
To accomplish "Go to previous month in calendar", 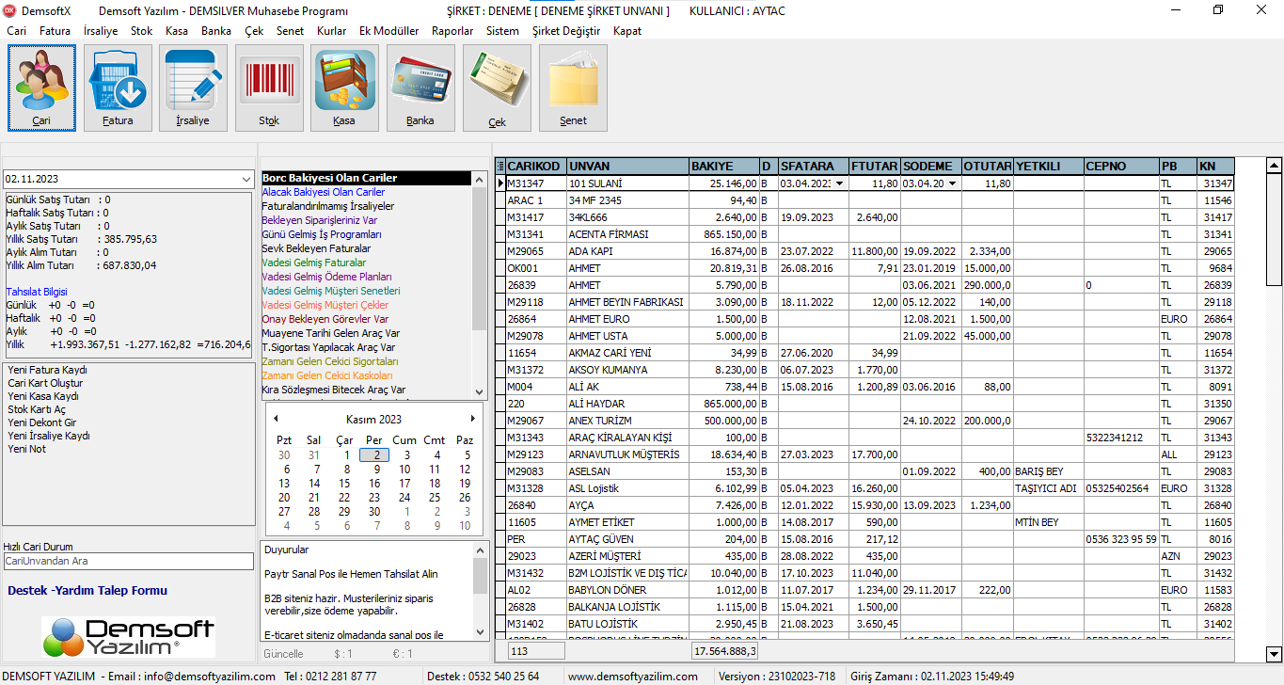I will coord(275,419).
